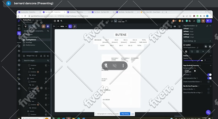
Task: Click the pages or components search field
Action: pyautogui.click(x=36, y=31)
